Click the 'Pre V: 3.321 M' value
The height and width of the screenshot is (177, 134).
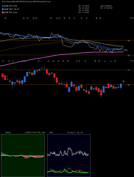tap(106, 8)
